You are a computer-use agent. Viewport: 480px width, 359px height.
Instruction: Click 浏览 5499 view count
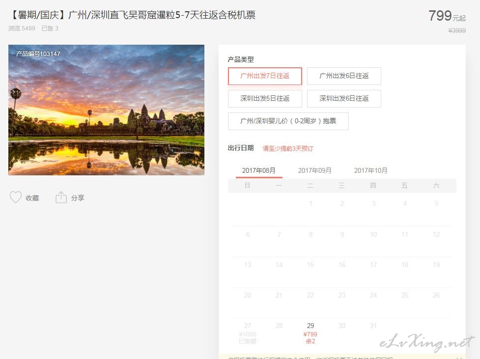22,28
